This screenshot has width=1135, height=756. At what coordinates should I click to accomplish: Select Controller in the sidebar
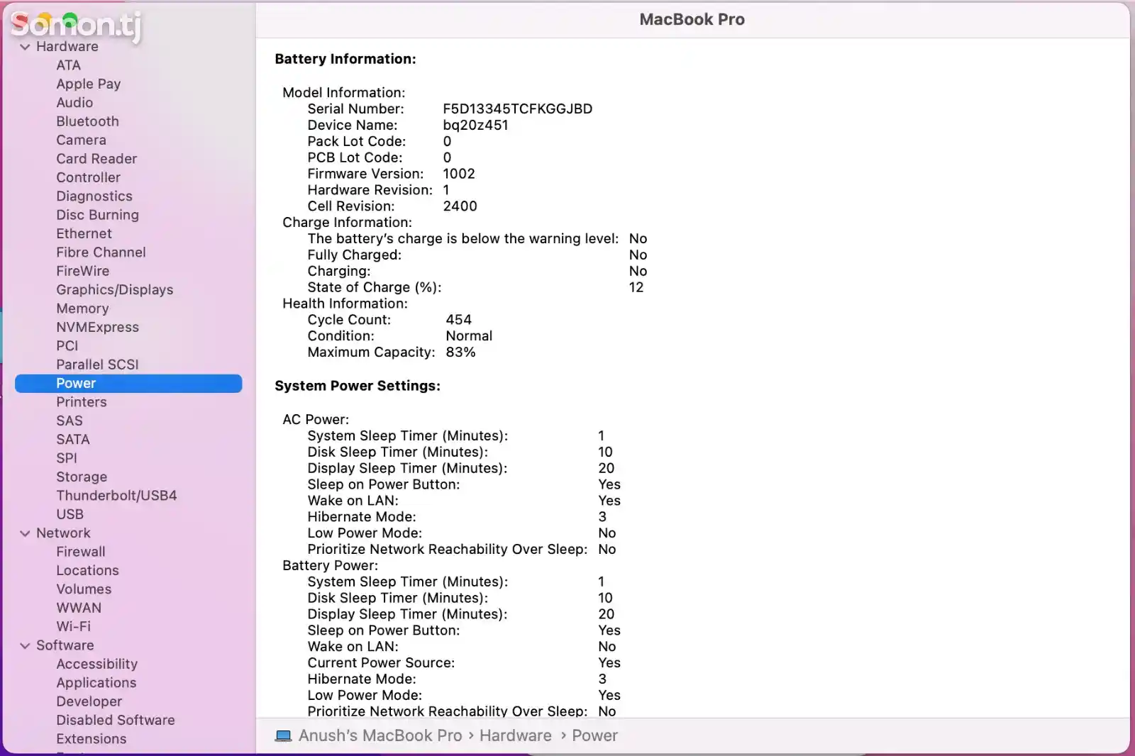88,177
